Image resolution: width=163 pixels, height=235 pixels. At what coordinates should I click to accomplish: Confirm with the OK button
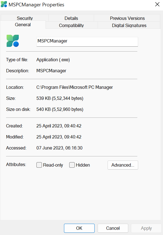pyautogui.click(x=79, y=228)
